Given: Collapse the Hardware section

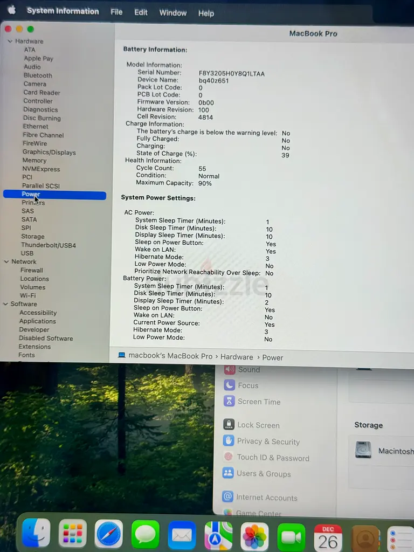Looking at the screenshot, I should click(10, 41).
